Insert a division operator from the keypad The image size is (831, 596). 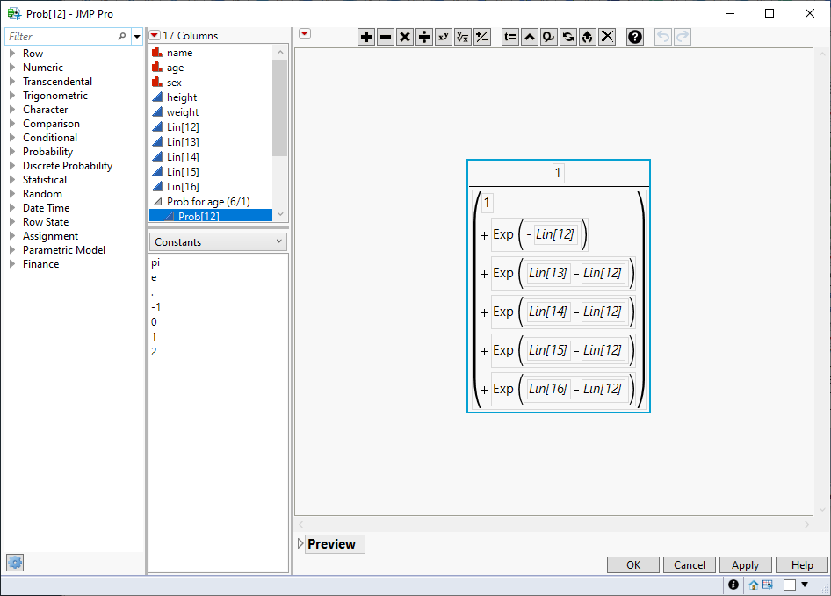click(424, 37)
